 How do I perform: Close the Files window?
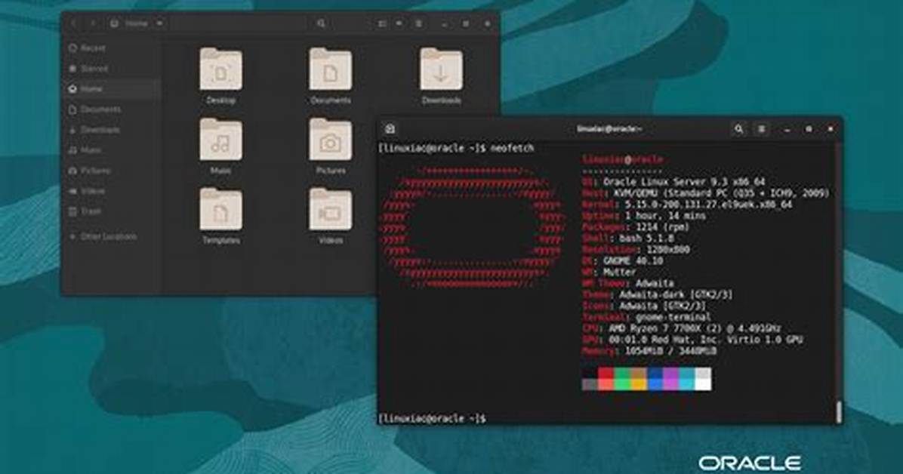point(487,23)
